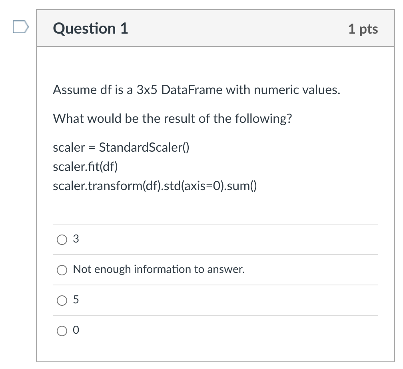The width and height of the screenshot is (403, 369).
Task: Select the radio button for answer 5
Action: point(62,300)
